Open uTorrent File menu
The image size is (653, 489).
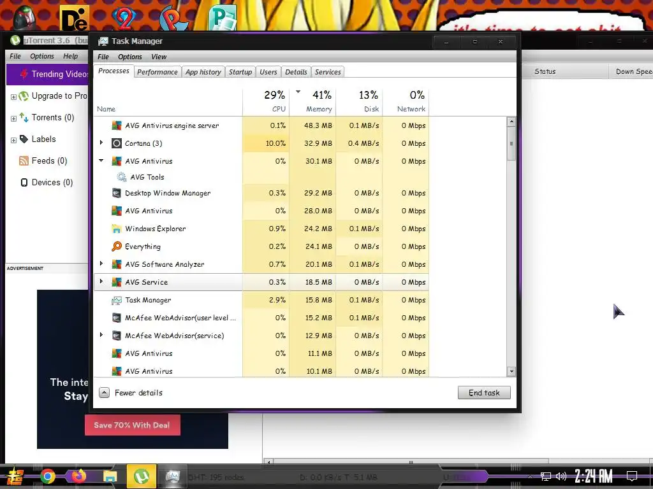(x=15, y=56)
